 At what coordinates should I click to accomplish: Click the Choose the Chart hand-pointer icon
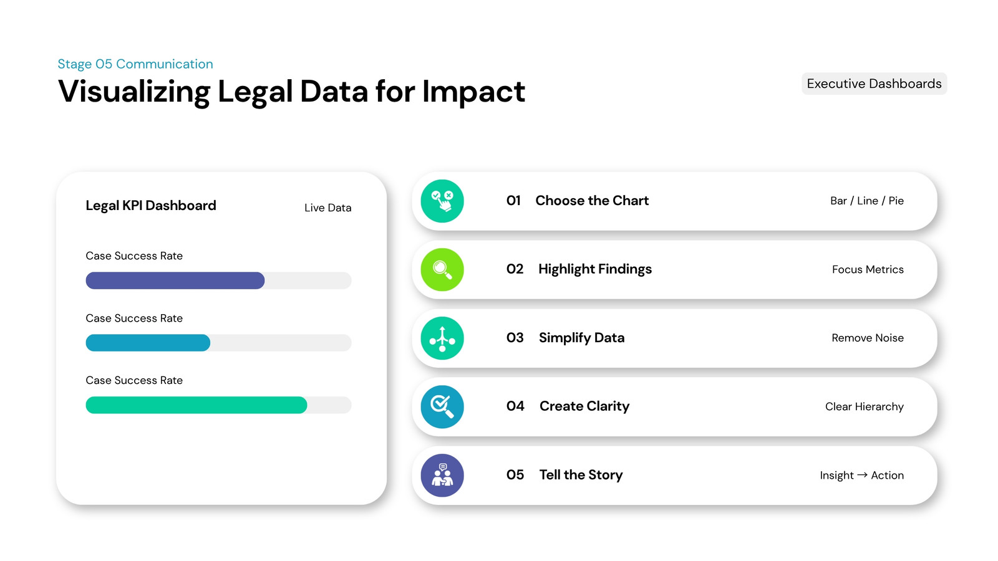tap(442, 201)
